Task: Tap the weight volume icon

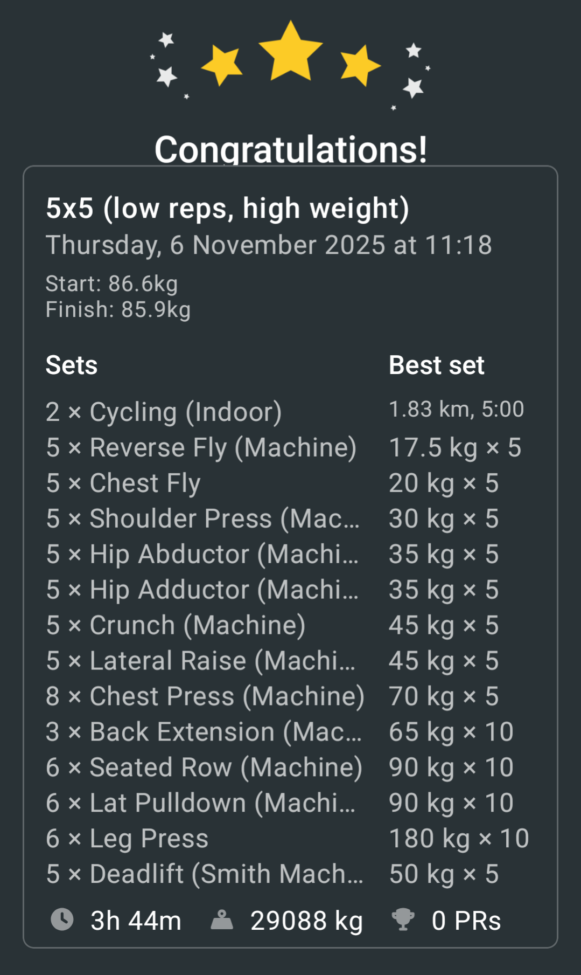Action: click(x=222, y=920)
